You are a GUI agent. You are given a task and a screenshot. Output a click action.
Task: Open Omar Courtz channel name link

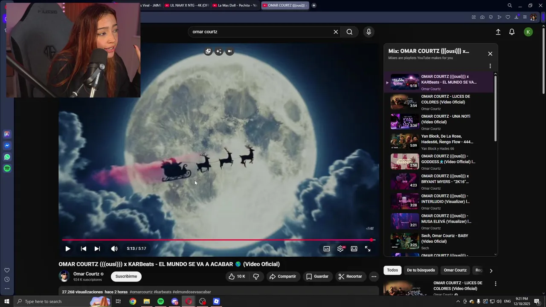(x=86, y=274)
